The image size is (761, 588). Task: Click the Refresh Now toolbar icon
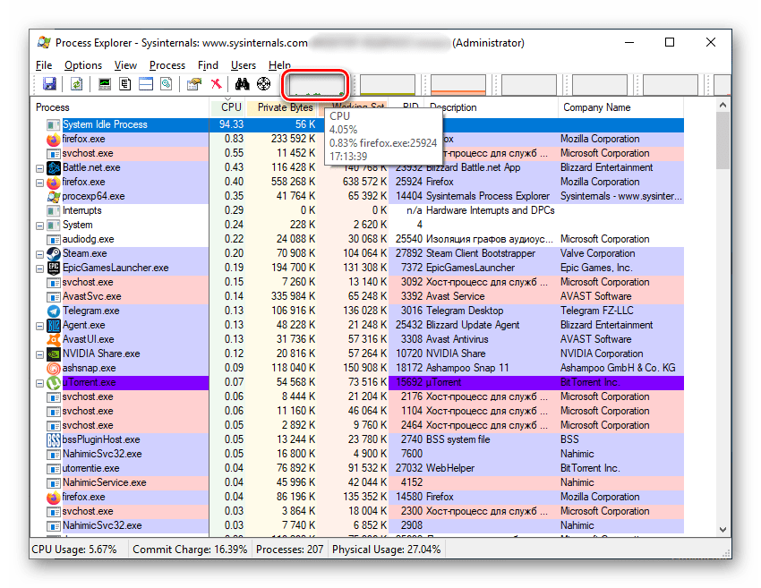(76, 84)
